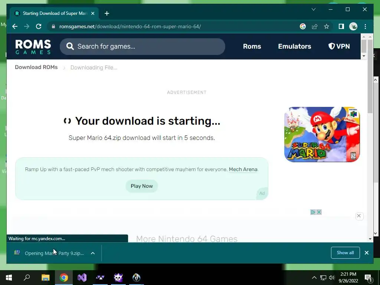Go back to the previous page
This screenshot has height=285, width=380.
[15, 26]
